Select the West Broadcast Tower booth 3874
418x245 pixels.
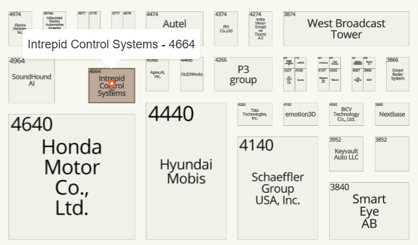346,28
